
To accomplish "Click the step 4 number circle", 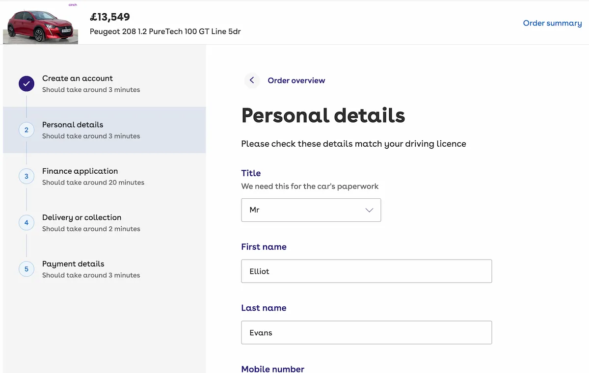I will pyautogui.click(x=27, y=223).
